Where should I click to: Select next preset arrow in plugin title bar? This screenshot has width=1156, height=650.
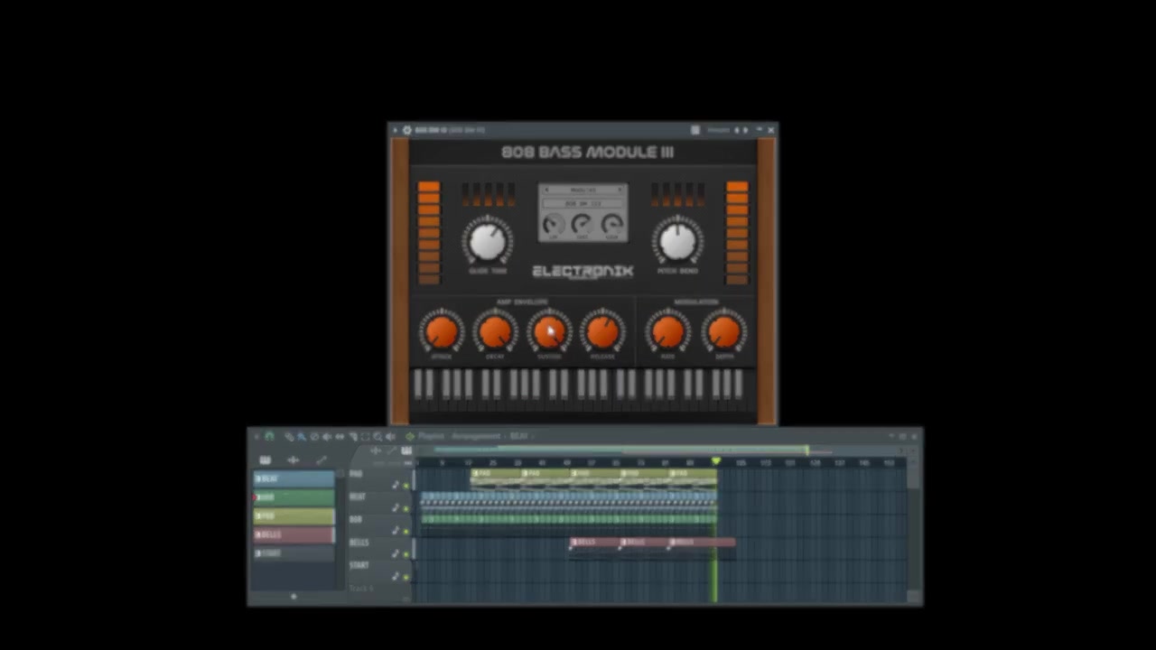pos(746,130)
